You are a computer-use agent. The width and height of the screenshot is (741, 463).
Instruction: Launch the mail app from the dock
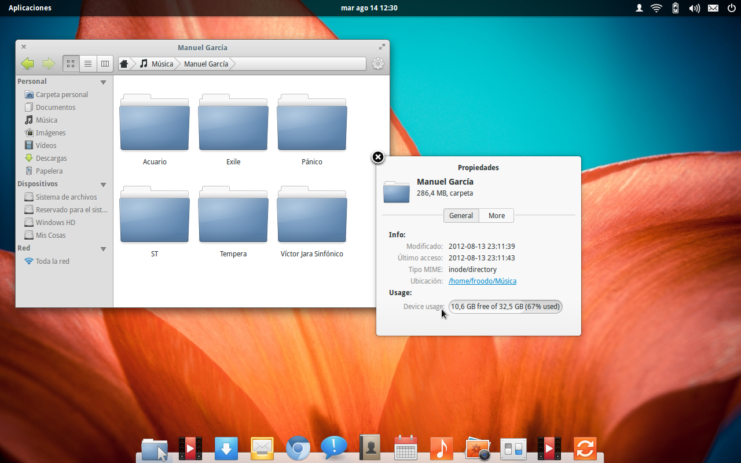(x=262, y=448)
